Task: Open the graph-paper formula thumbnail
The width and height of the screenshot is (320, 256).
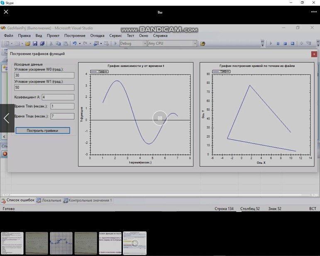Action: [x=61, y=243]
